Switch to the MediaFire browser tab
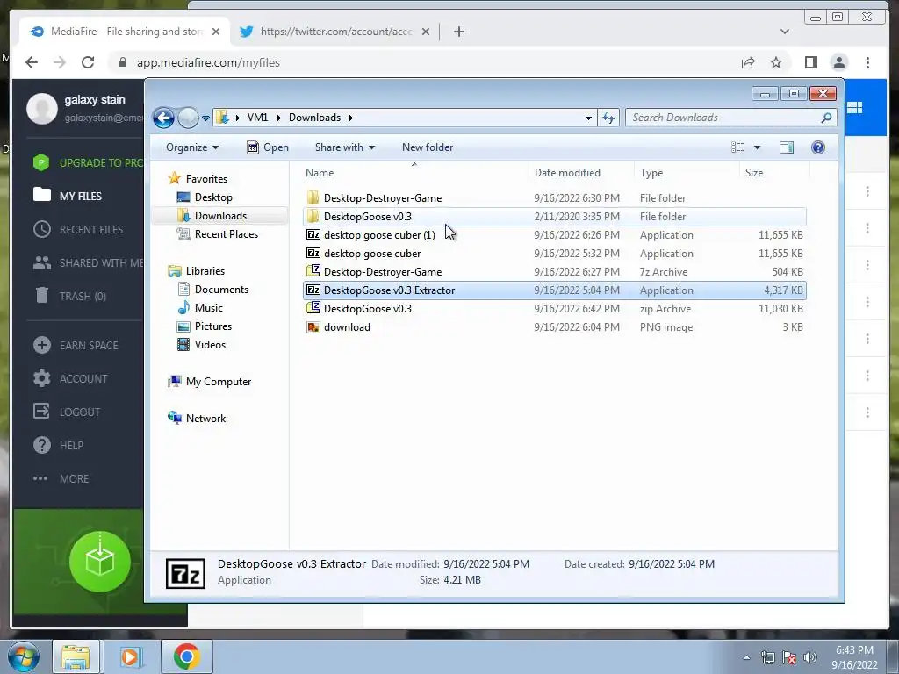This screenshot has width=899, height=674. pyautogui.click(x=125, y=32)
